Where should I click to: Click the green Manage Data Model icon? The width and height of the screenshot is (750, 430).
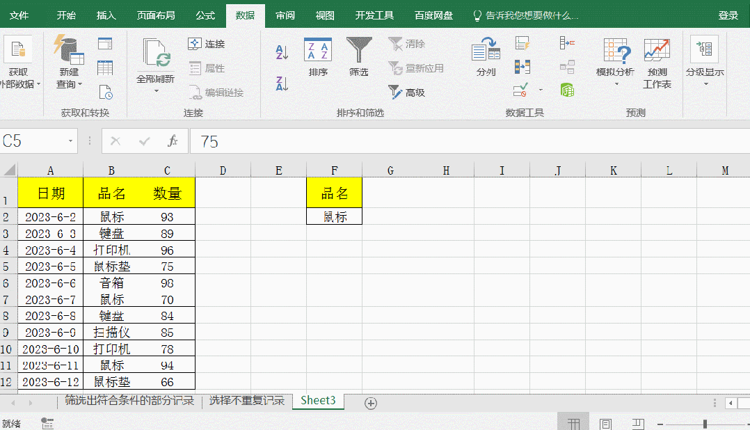pos(567,90)
